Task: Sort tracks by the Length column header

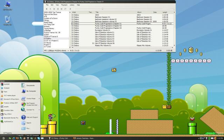Action: pos(167,13)
